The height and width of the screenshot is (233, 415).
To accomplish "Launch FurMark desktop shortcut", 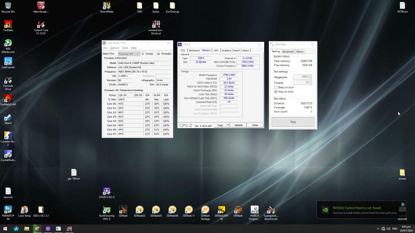I will [x=8, y=25].
